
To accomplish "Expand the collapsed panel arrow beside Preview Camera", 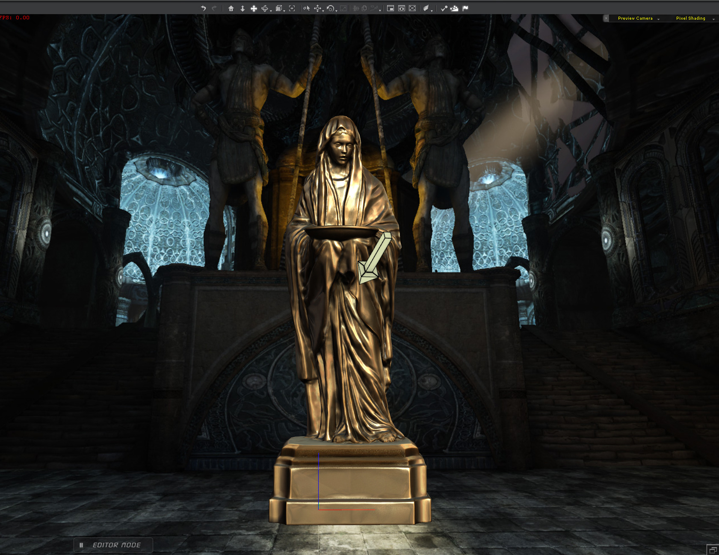I will click(606, 18).
